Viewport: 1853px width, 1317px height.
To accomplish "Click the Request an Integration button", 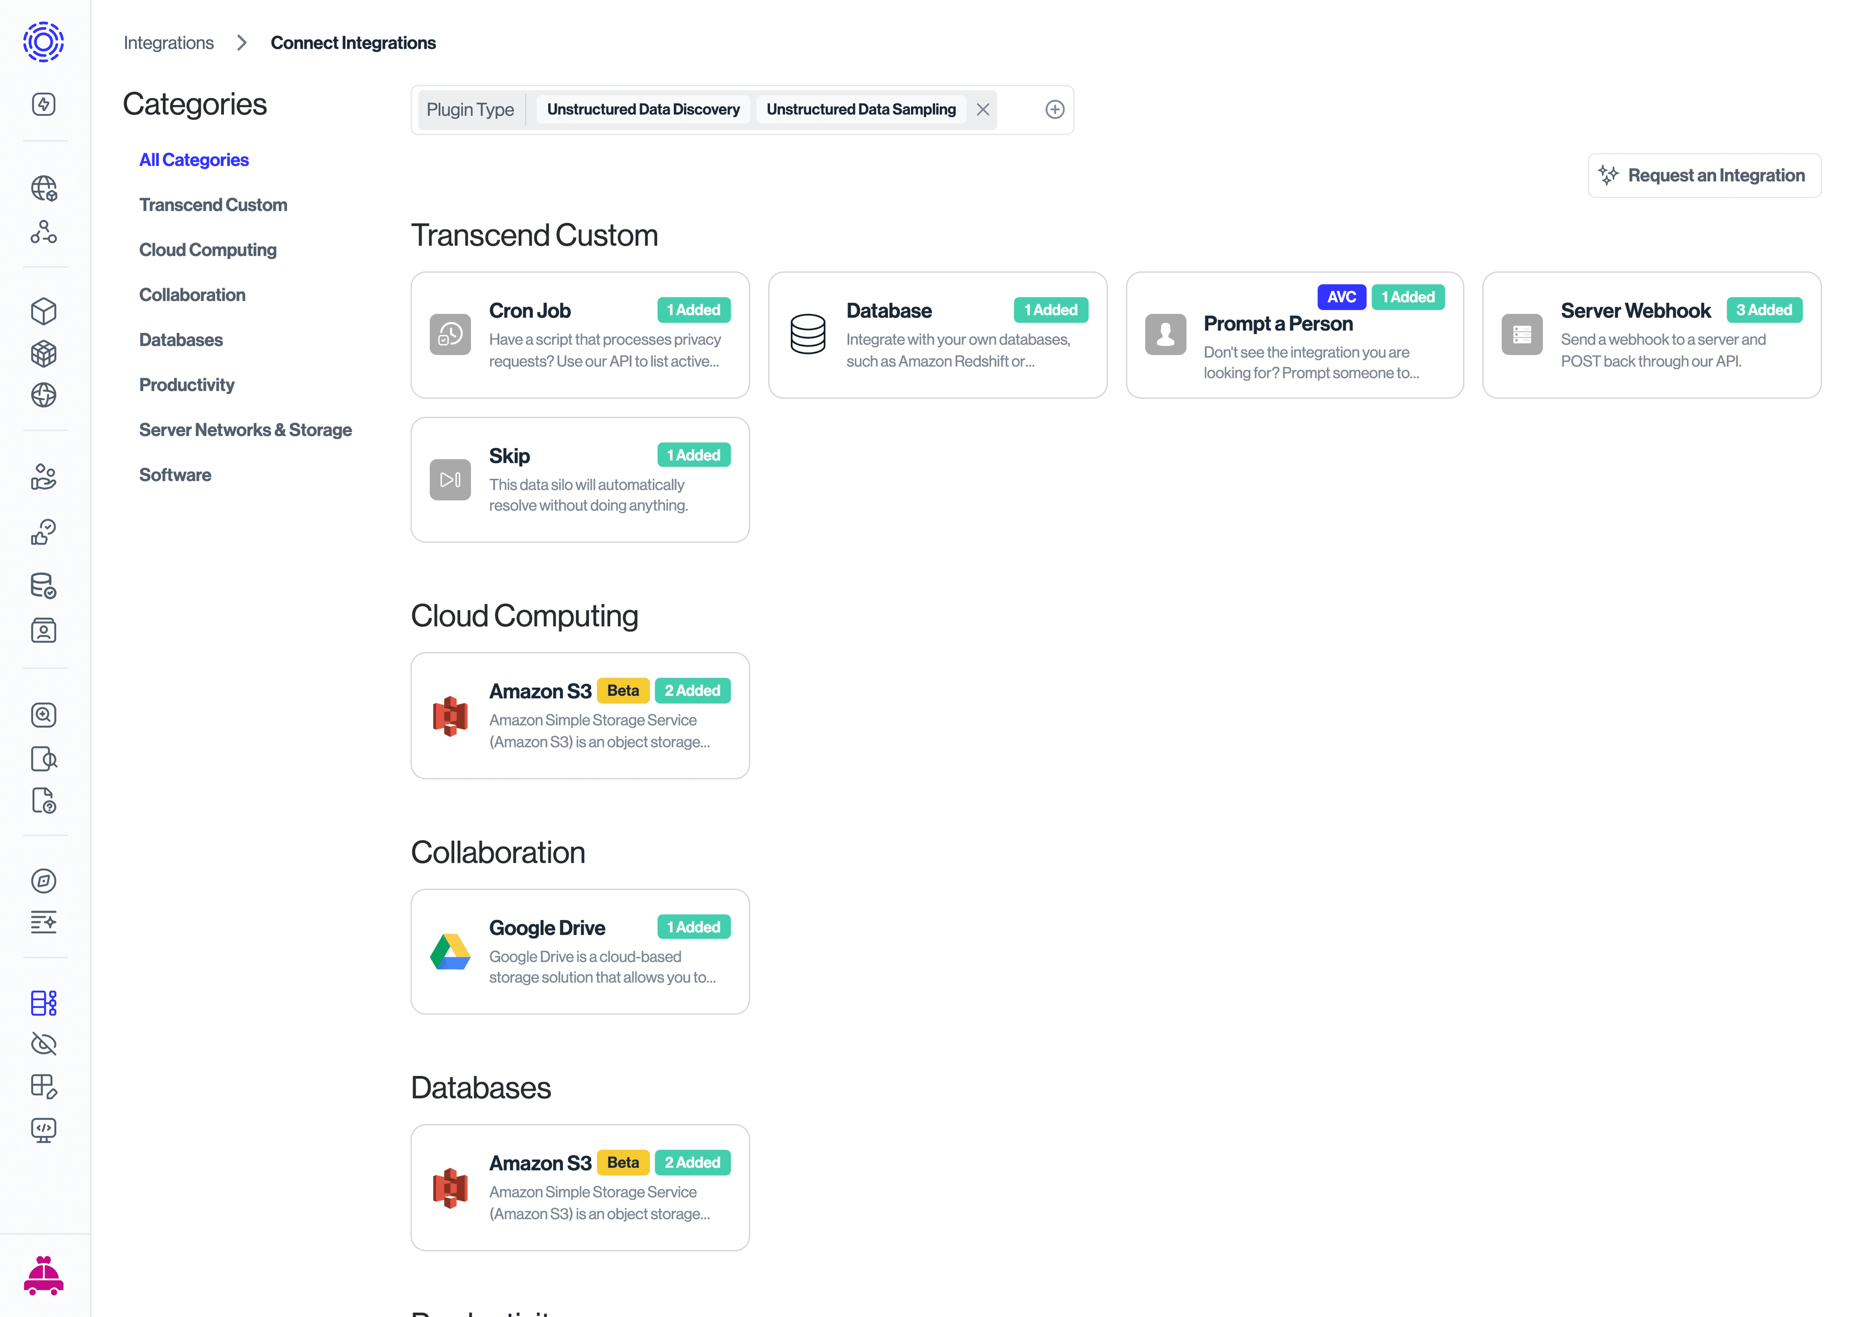I will pos(1704,175).
